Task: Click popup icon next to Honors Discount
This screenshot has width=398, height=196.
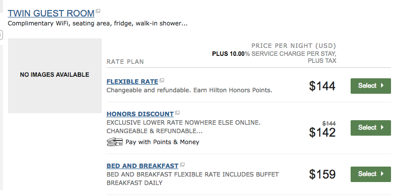Action: [x=177, y=113]
